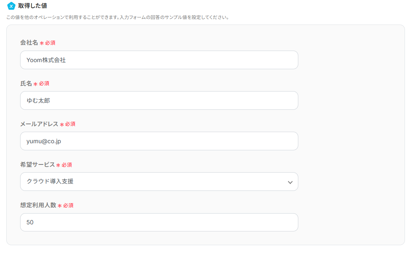Click the 必須 marker next to 会社名
415x253 pixels.
[x=50, y=43]
